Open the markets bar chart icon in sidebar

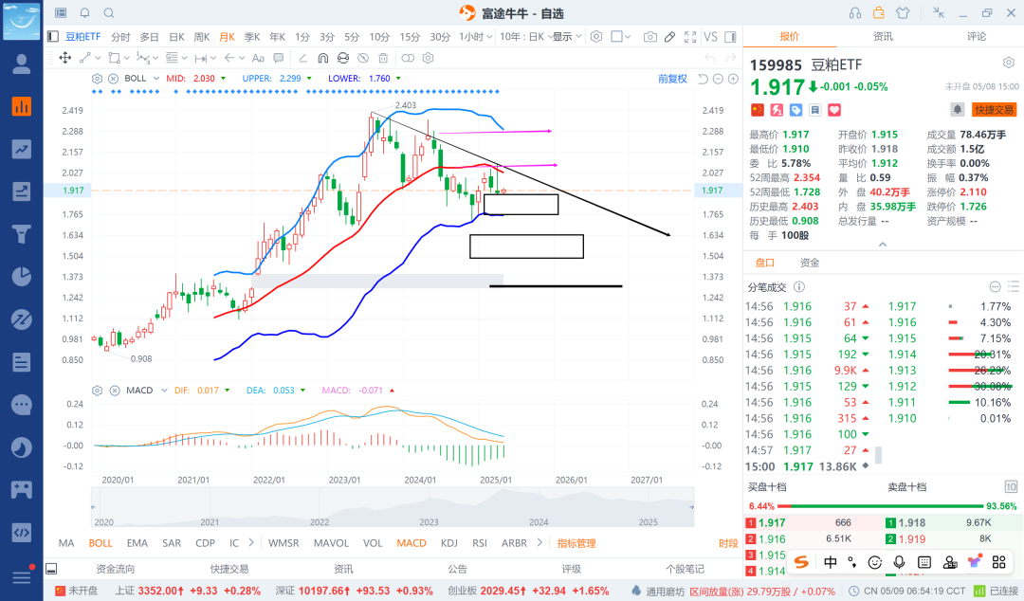pos(22,106)
